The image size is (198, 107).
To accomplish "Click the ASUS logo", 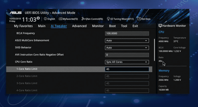I will [x=16, y=13].
